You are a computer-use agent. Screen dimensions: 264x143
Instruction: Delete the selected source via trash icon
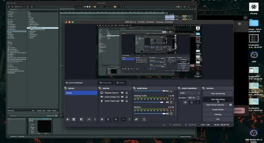point(108,119)
